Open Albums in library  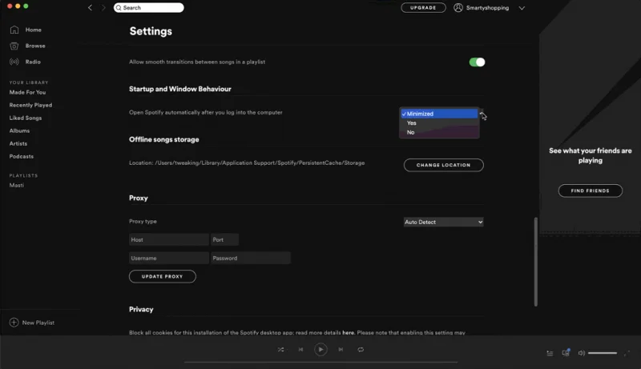click(19, 130)
